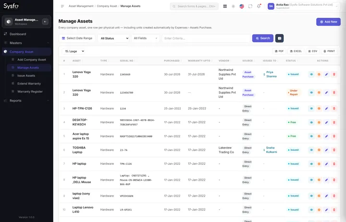Select Manage Assets in sidebar
This screenshot has height=222, width=346.
coord(29,68)
